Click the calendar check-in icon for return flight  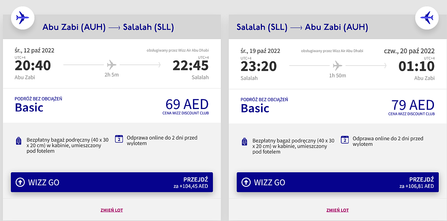point(345,140)
